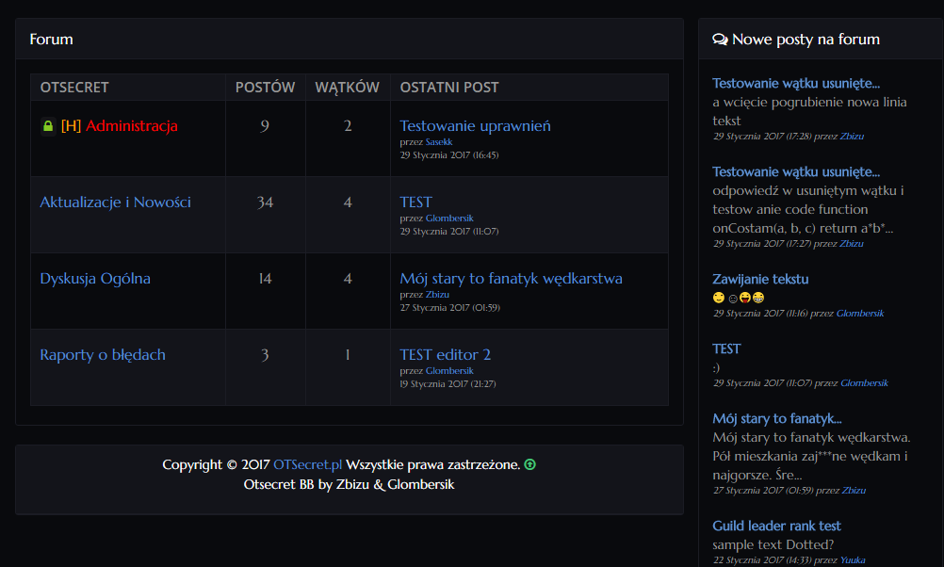Open the last post Testowanie uprawnień
The image size is (944, 567).
(475, 126)
